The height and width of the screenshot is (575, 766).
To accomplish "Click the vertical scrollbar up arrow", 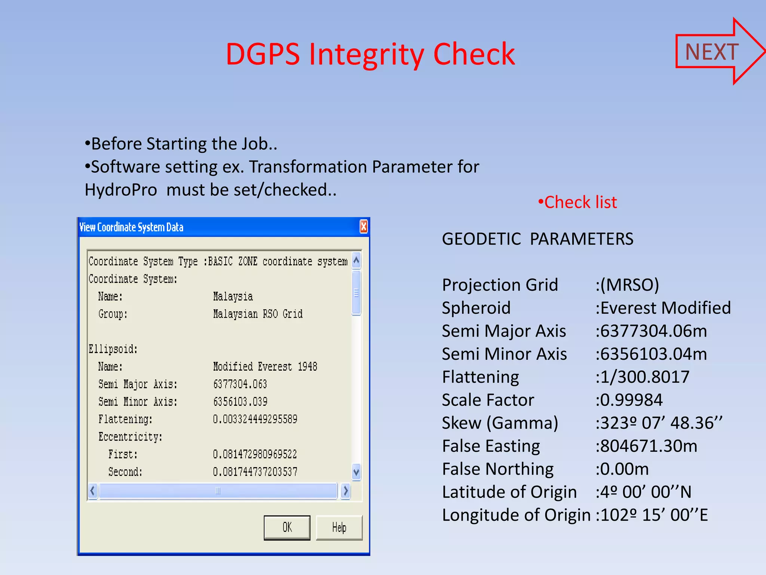I will tap(356, 260).
